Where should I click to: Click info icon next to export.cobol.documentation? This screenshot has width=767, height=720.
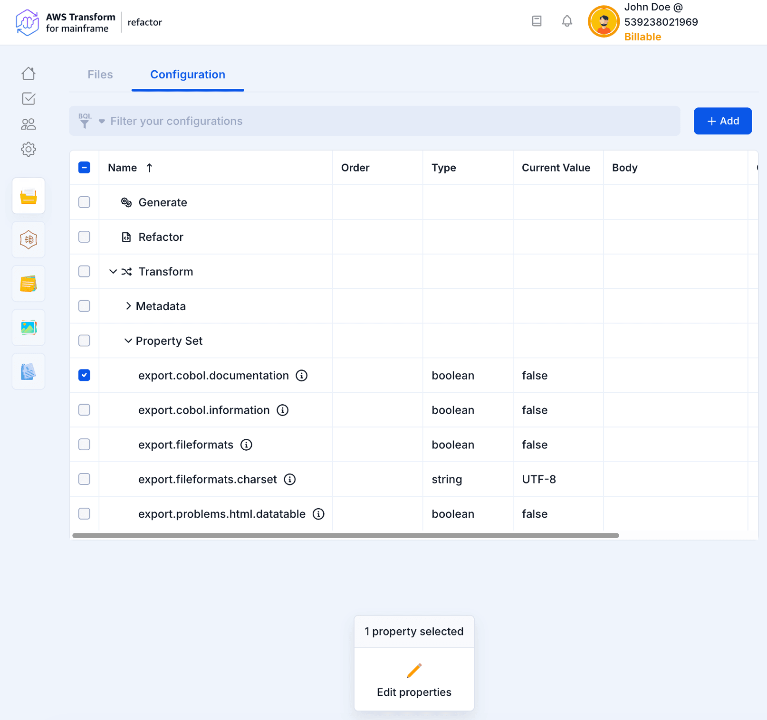(x=302, y=376)
